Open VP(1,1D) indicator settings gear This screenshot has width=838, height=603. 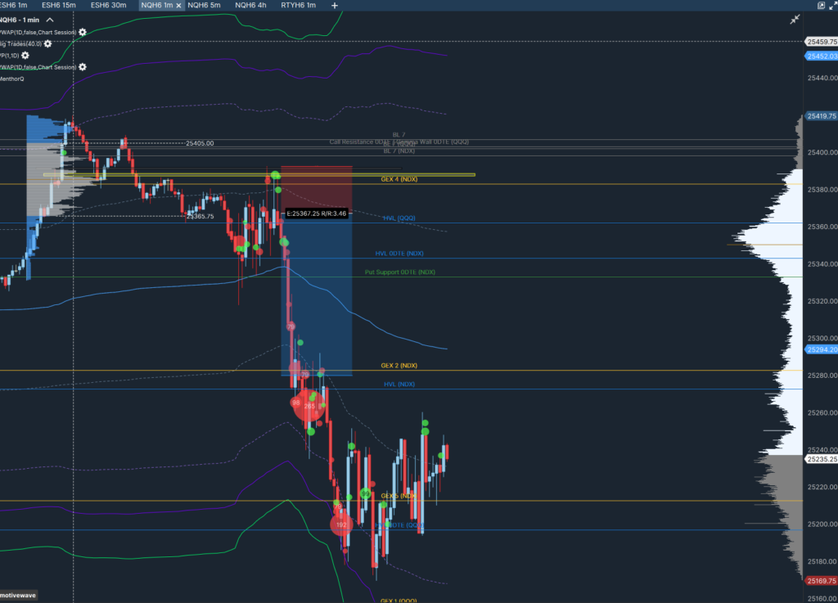[25, 56]
